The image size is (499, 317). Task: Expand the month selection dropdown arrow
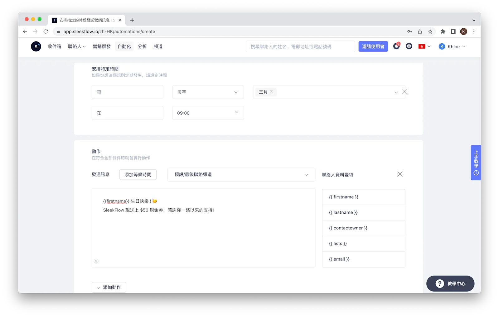click(396, 92)
